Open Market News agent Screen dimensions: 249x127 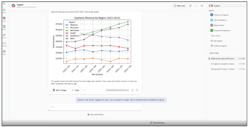coord(217,25)
